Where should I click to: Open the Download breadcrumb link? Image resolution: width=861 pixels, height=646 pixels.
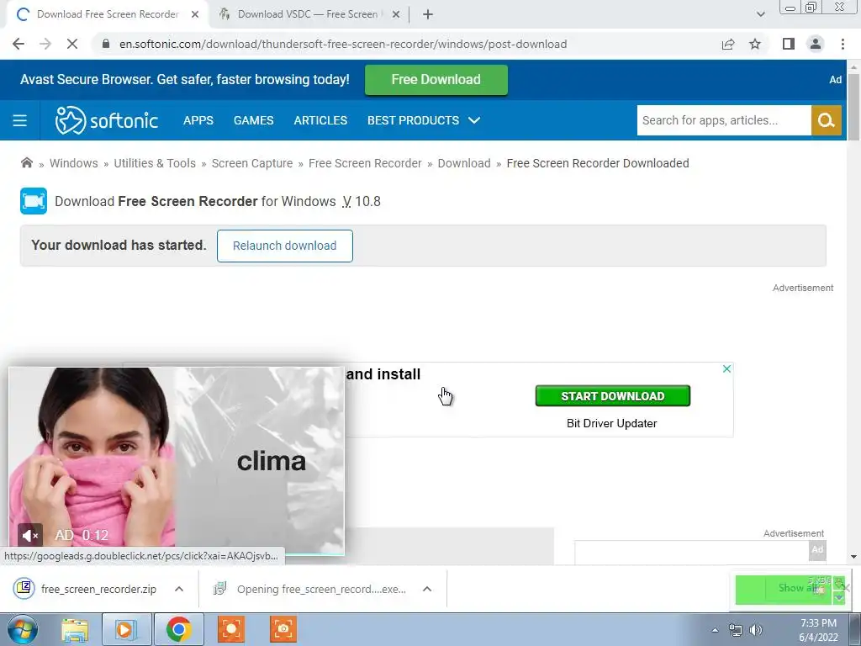click(x=464, y=163)
